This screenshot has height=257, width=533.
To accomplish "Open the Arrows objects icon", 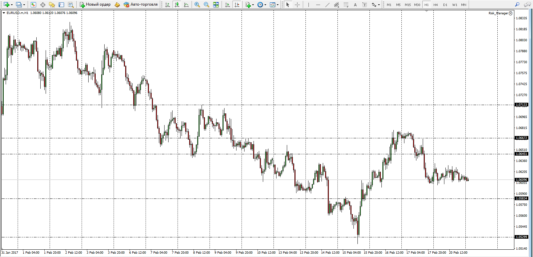I will pos(374,5).
